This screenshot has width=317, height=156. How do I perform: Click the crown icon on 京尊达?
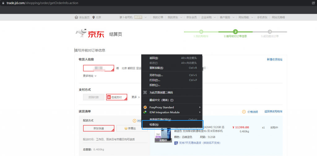pyautogui.click(x=126, y=128)
